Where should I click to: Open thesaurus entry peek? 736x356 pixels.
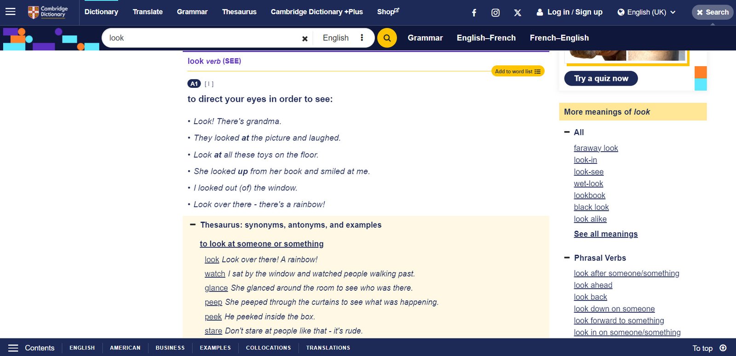click(213, 317)
